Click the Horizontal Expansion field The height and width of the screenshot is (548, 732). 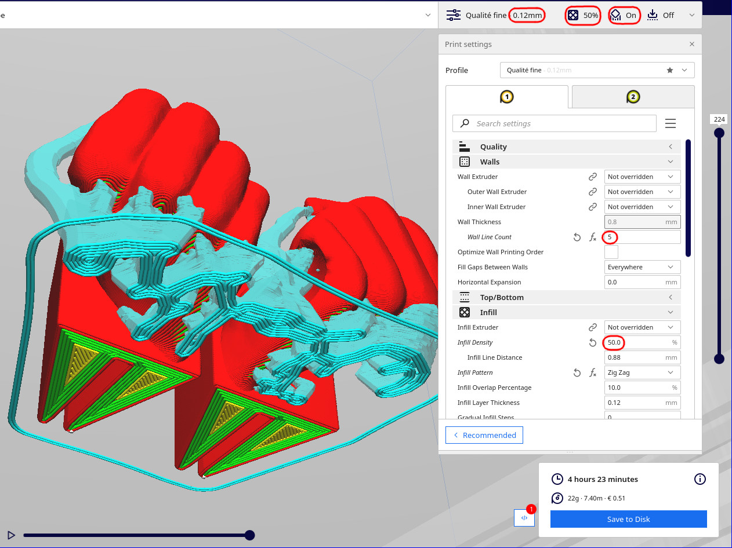click(642, 282)
